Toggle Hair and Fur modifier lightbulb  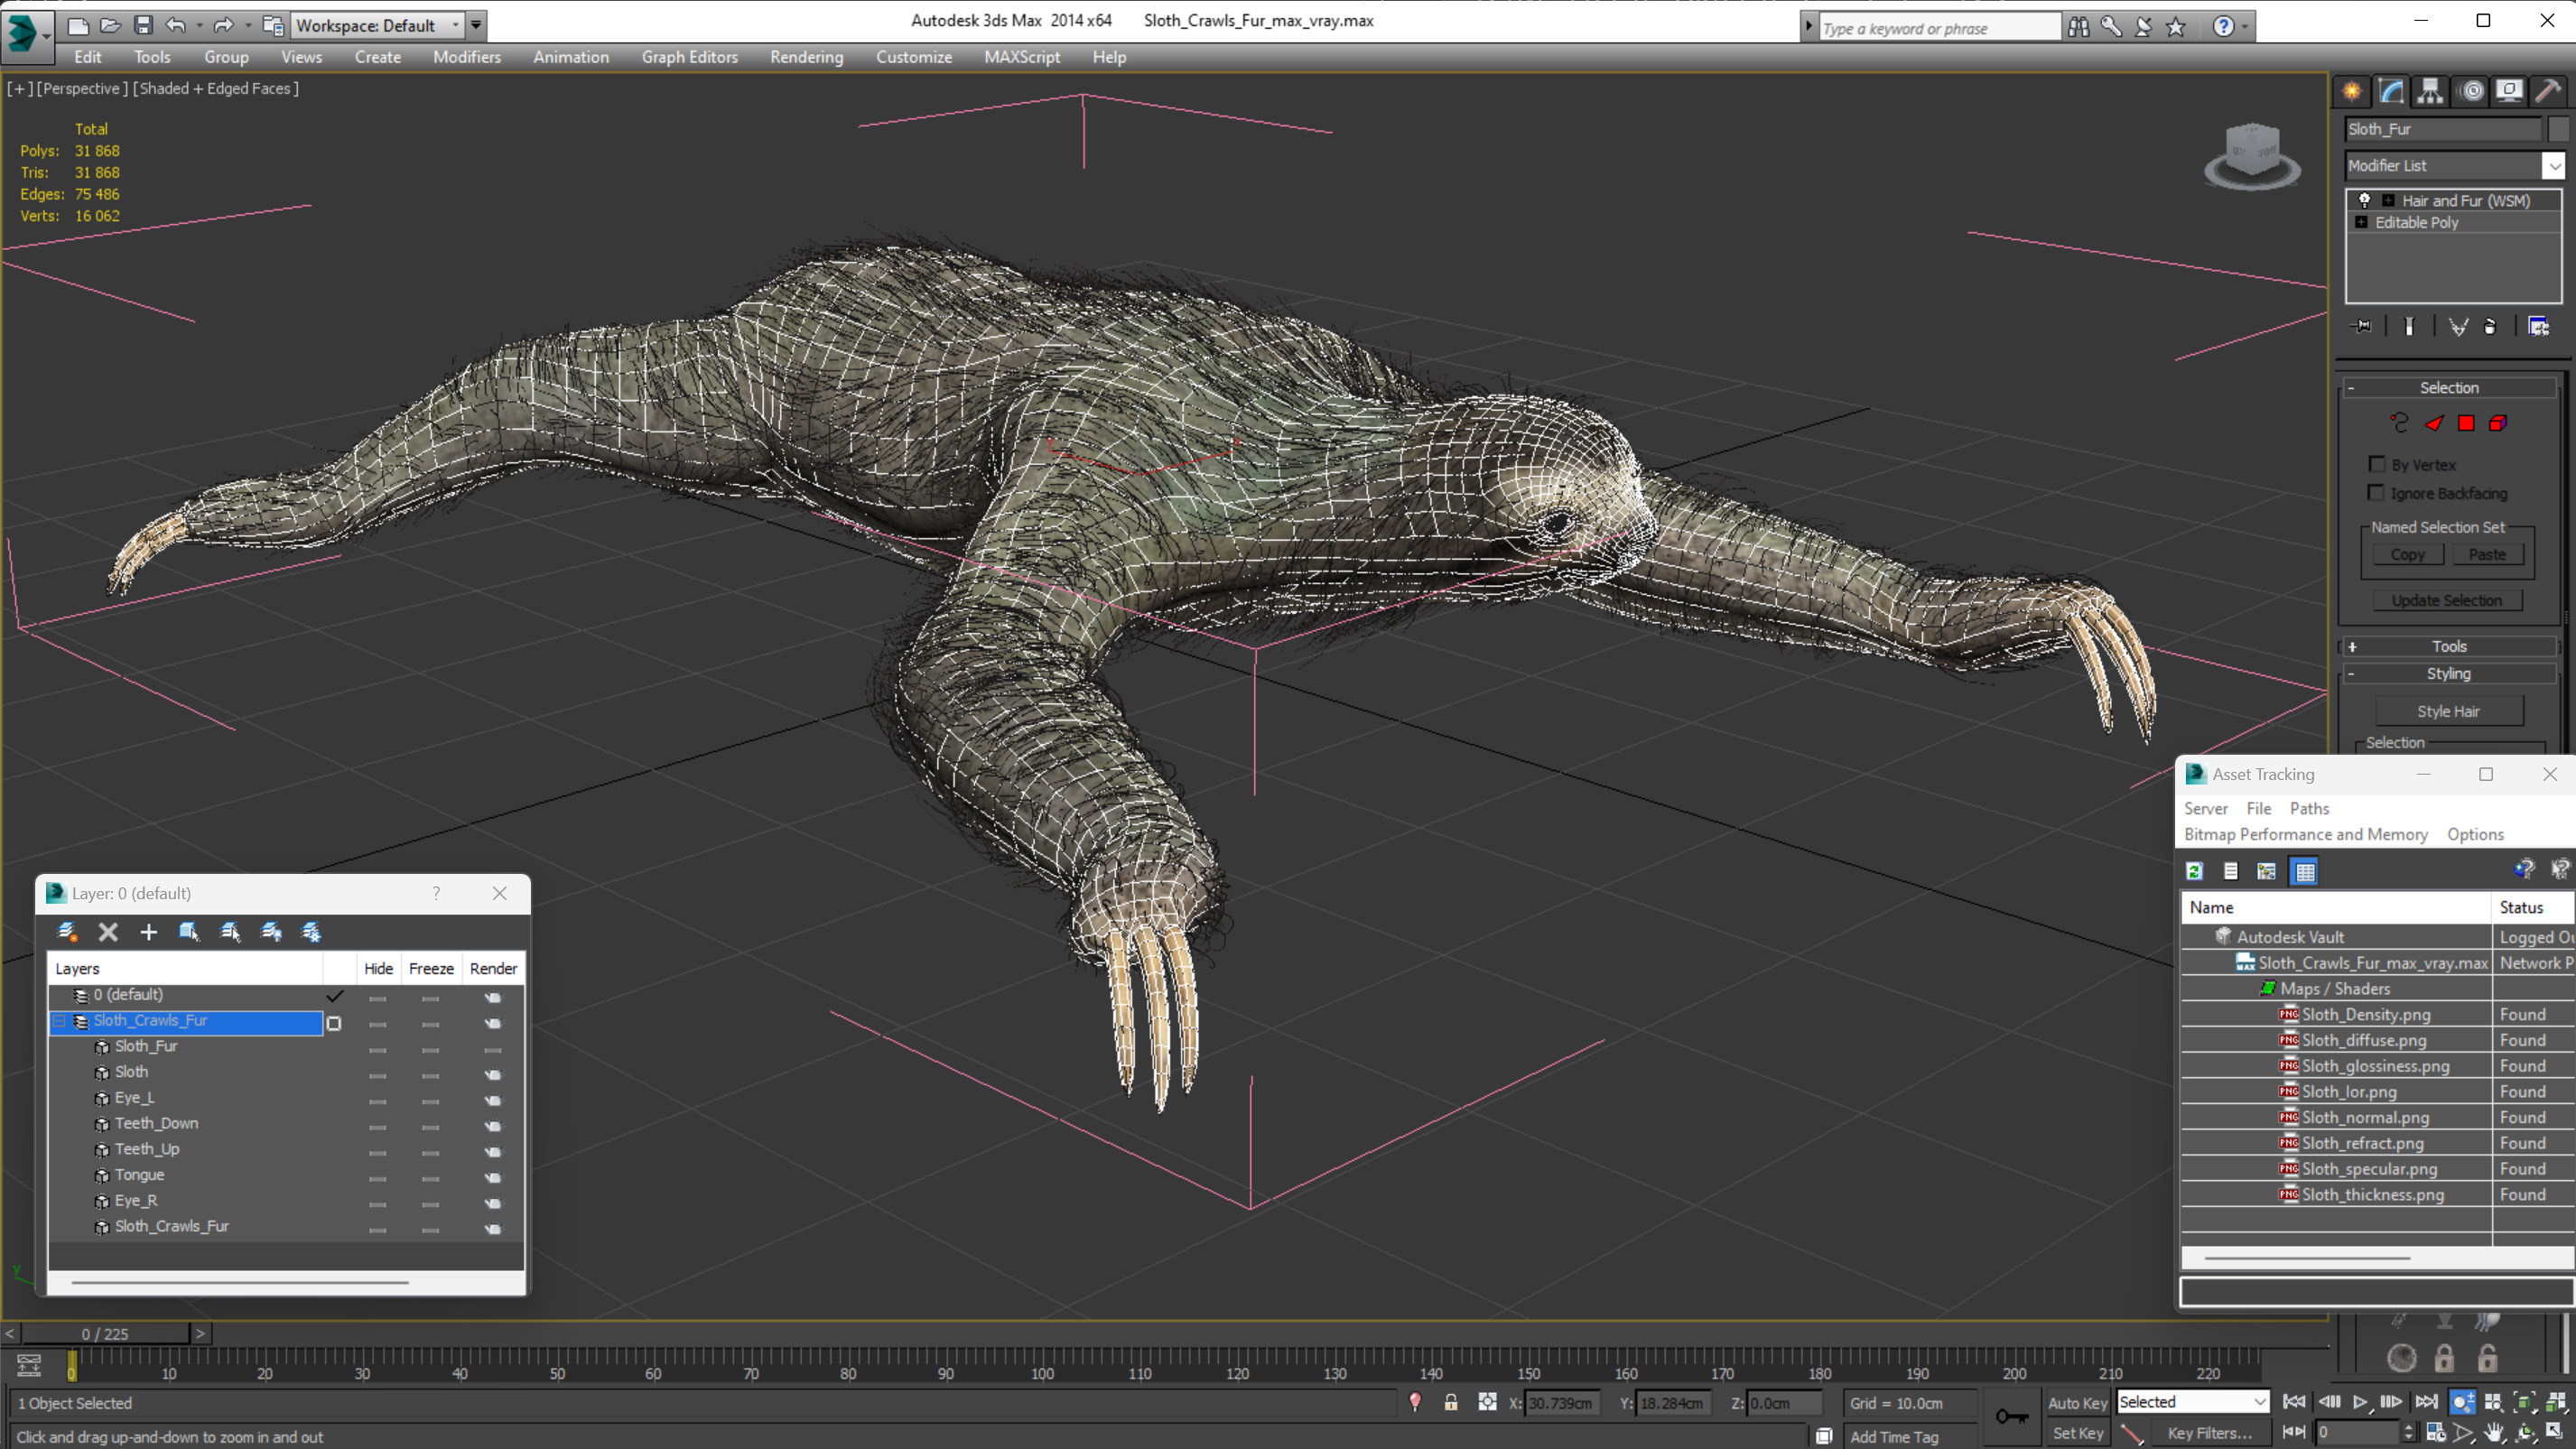(2365, 200)
